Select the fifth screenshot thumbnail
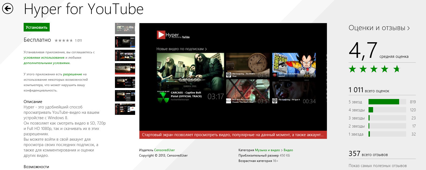Screen dimensions: 426x170 [125, 82]
